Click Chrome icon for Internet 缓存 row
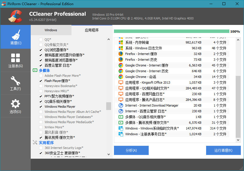The image size is (244, 171). 121,65
